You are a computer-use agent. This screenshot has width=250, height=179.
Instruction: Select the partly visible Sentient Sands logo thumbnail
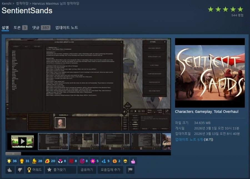[x=166, y=141]
